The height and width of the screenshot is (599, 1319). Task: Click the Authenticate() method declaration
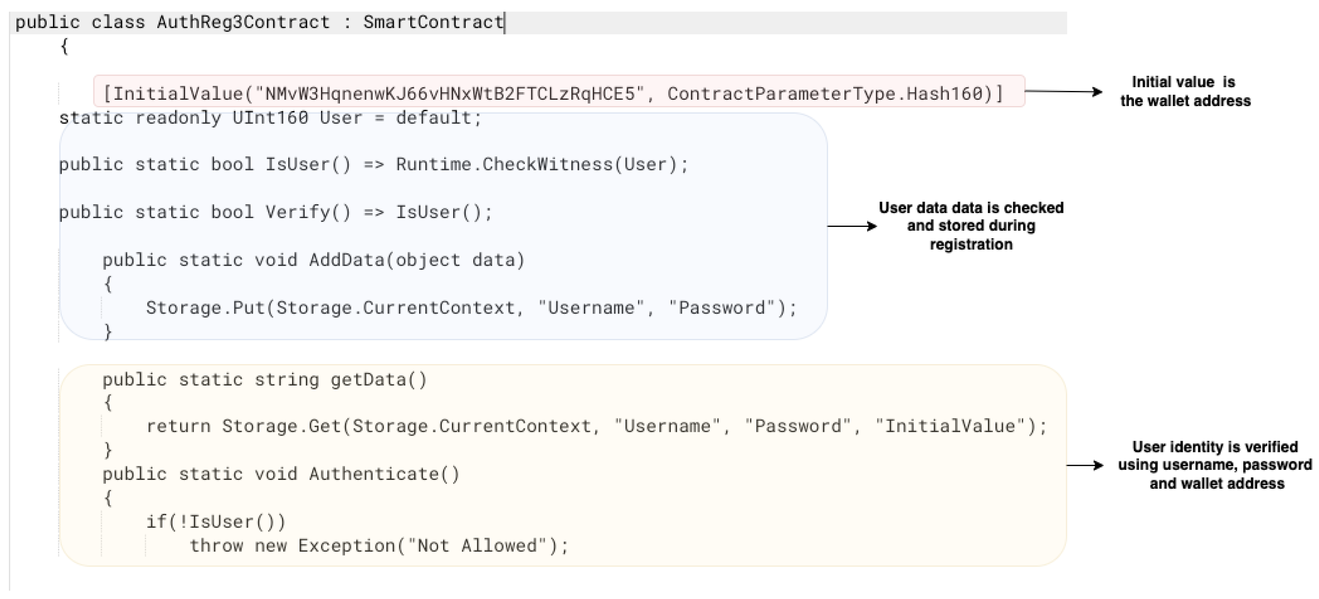click(281, 474)
